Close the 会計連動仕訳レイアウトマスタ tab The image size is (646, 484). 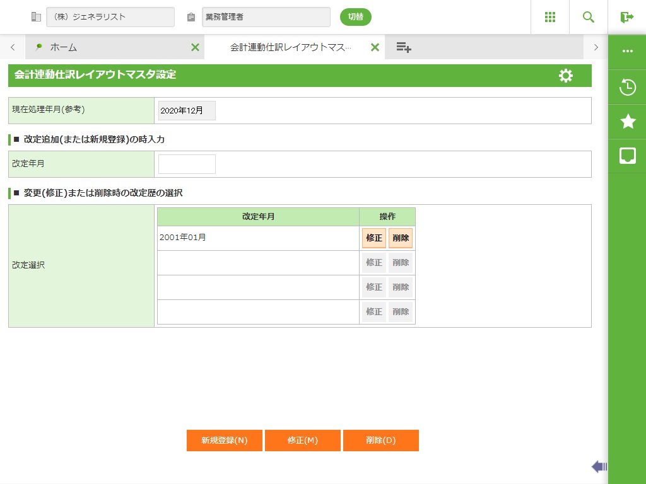tap(375, 47)
